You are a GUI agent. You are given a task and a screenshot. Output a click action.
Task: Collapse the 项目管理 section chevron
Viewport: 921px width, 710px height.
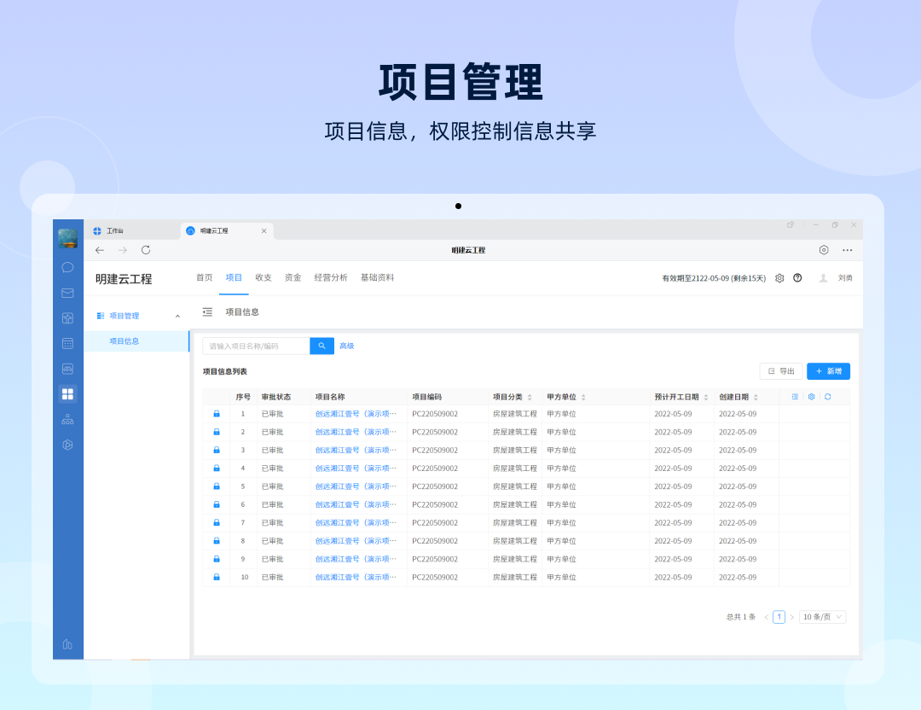click(177, 317)
